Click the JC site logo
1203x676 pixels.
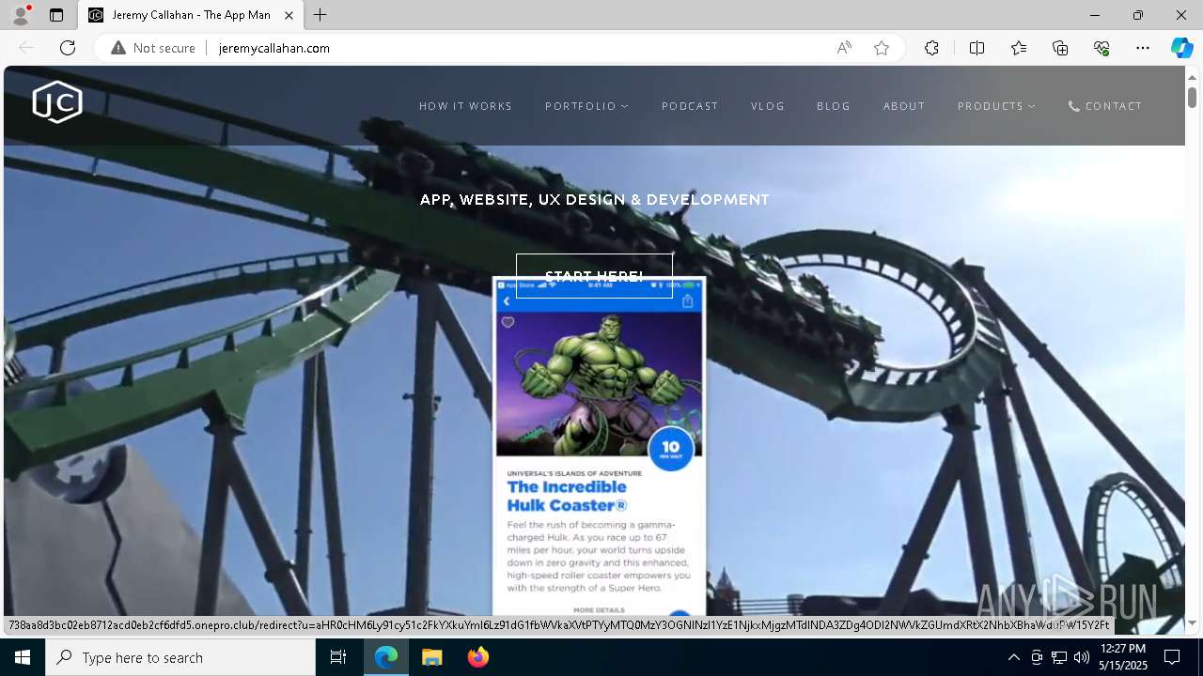[x=57, y=102]
